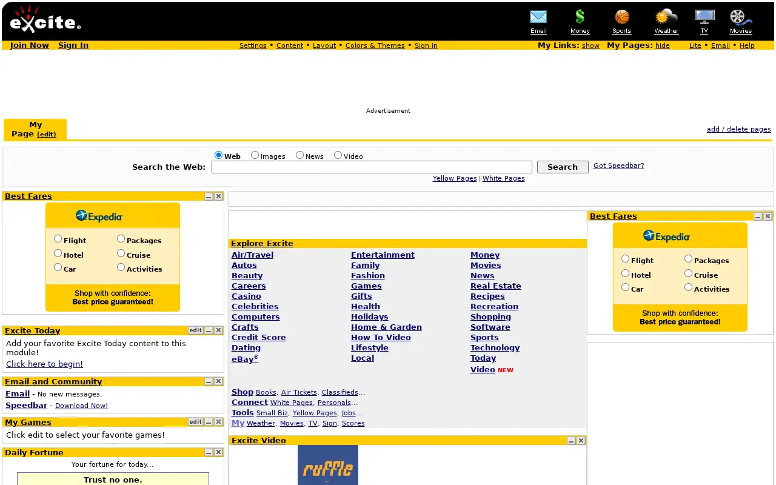Image resolution: width=776 pixels, height=485 pixels.
Task: Show My Links
Action: tap(590, 45)
